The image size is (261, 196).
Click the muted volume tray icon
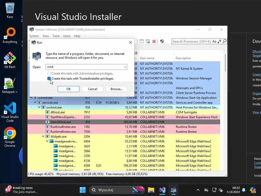221,190
